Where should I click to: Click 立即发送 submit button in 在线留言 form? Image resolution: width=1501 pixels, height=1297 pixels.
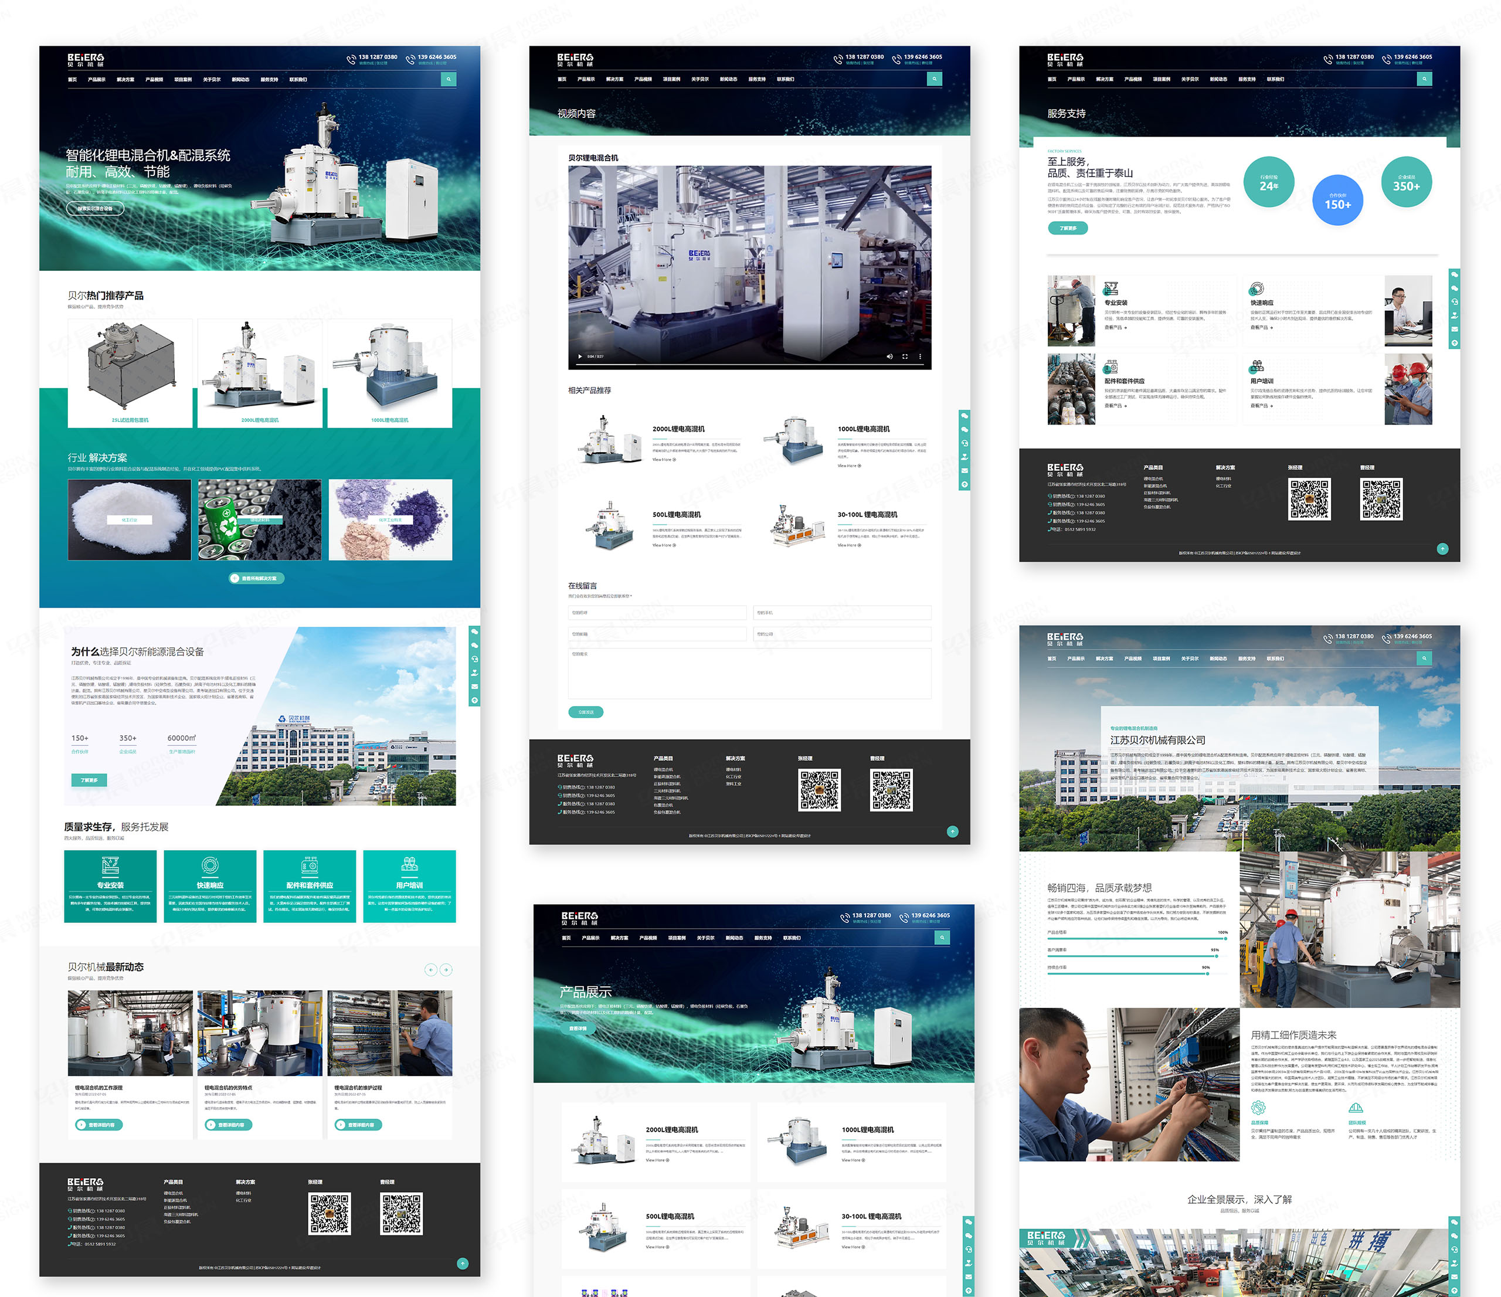tap(585, 712)
